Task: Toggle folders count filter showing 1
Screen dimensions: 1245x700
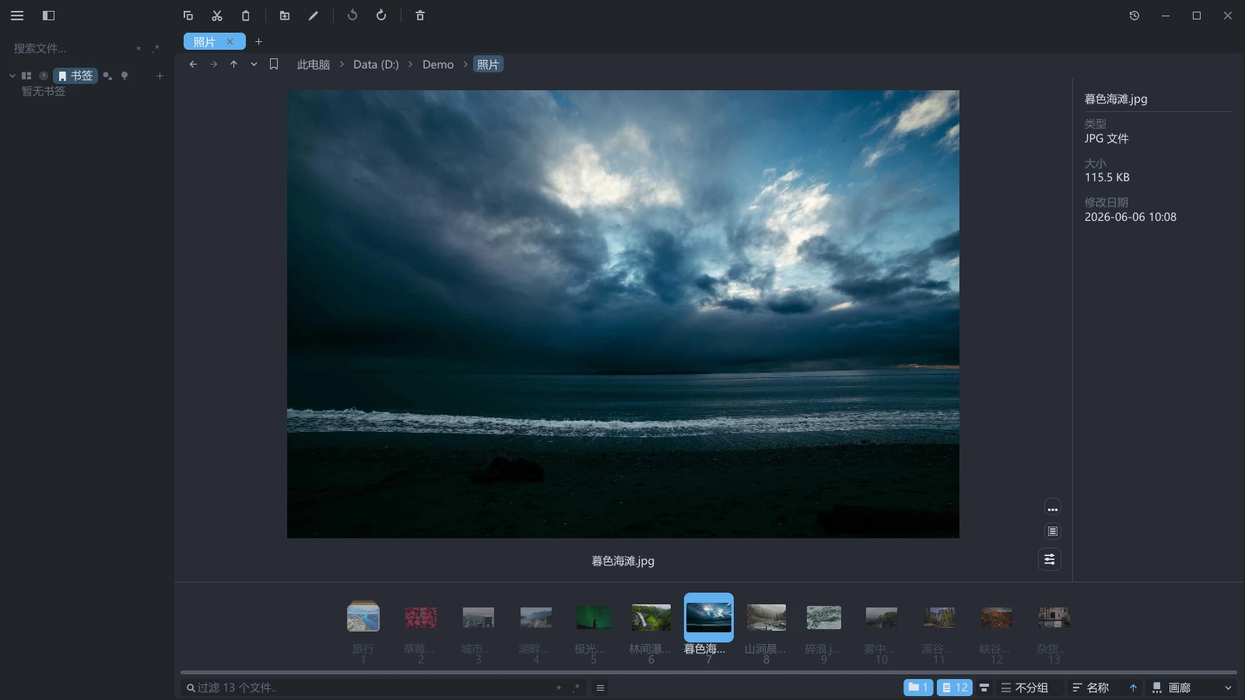Action: click(918, 688)
